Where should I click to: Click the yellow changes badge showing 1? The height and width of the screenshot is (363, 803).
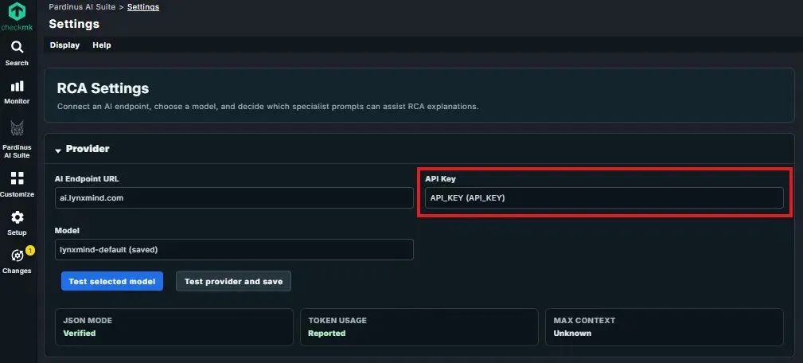30,251
